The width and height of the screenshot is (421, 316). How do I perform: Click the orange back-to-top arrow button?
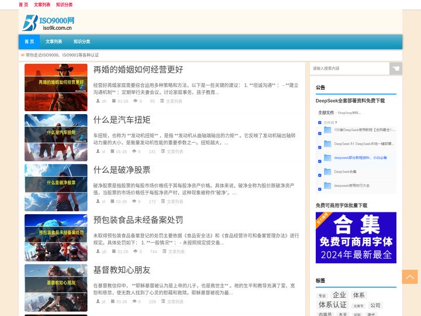point(410,277)
